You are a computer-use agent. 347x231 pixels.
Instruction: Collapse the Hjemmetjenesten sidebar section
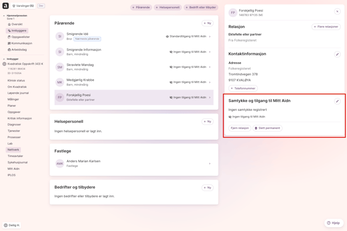point(4,16)
